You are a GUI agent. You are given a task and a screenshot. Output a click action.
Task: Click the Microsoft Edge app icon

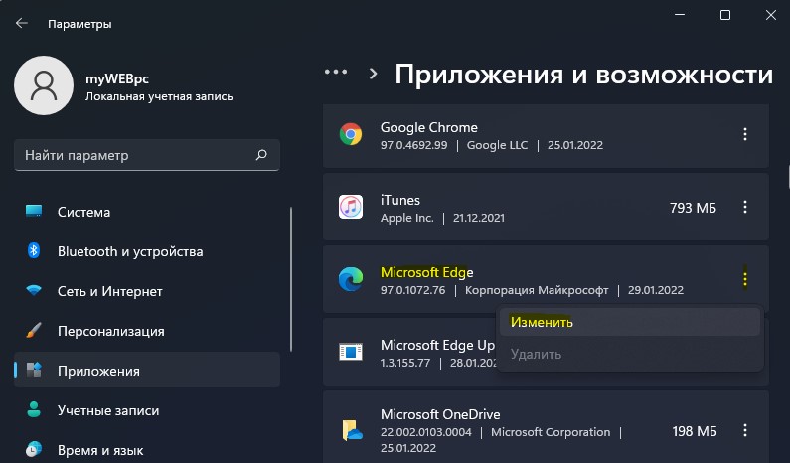coord(351,279)
